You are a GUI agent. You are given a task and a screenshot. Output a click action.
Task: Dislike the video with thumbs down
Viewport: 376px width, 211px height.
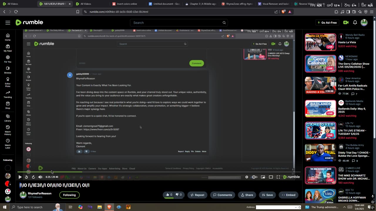(179, 195)
